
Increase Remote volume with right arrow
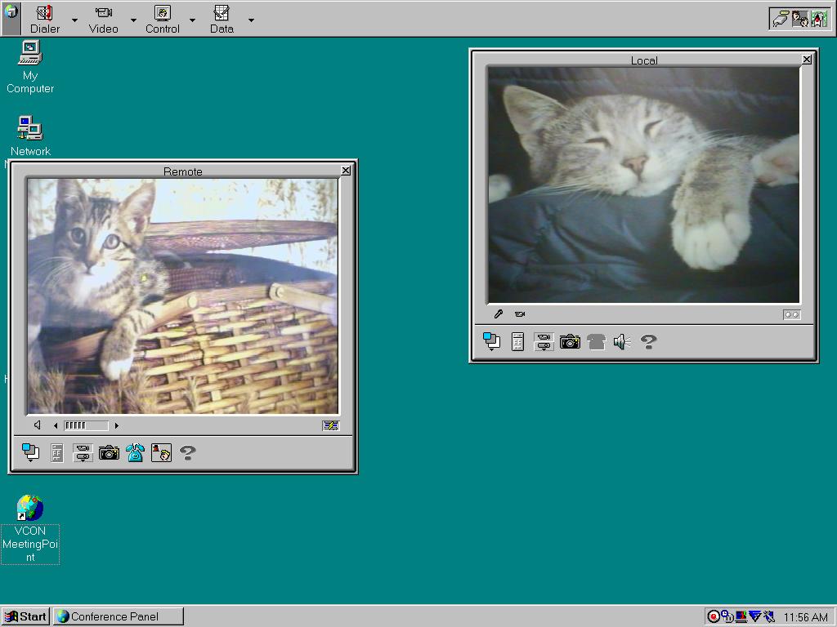(x=116, y=425)
